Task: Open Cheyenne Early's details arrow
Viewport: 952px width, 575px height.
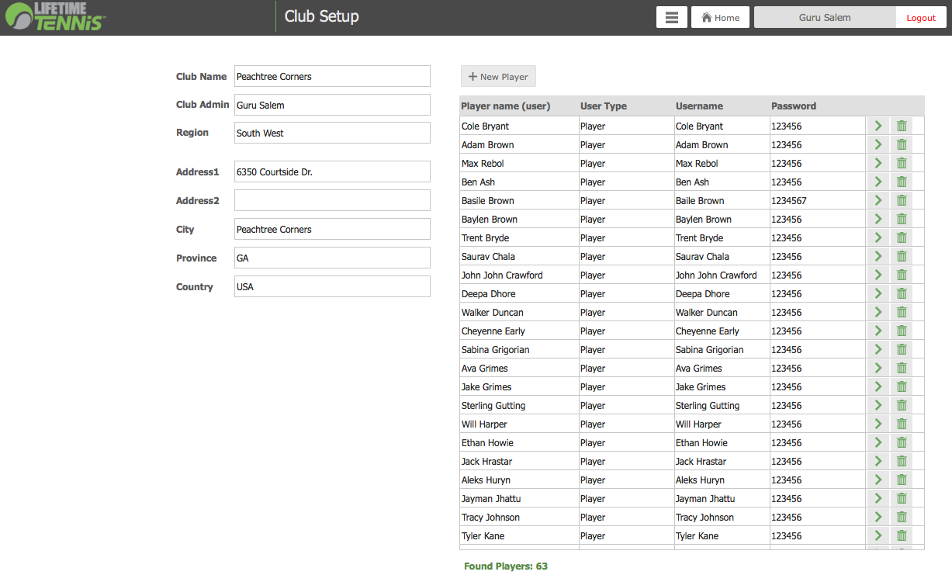Action: [x=878, y=331]
